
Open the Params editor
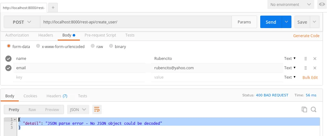click(244, 22)
